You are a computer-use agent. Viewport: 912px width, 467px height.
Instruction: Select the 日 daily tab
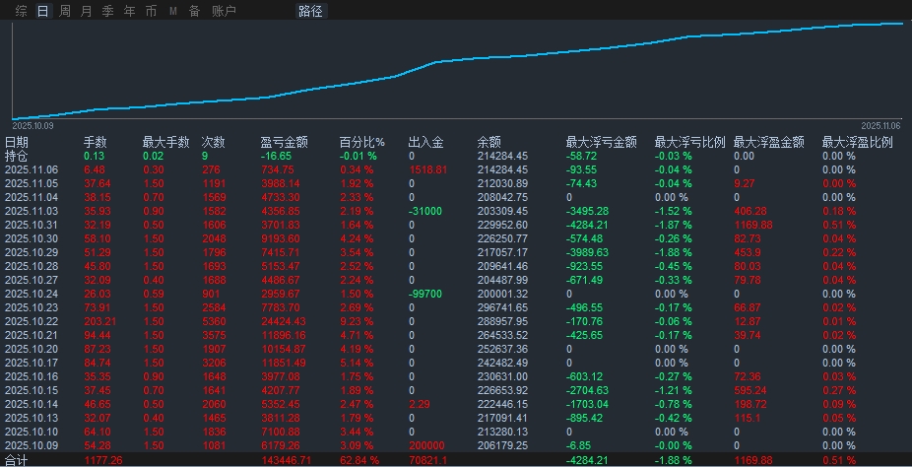42,11
